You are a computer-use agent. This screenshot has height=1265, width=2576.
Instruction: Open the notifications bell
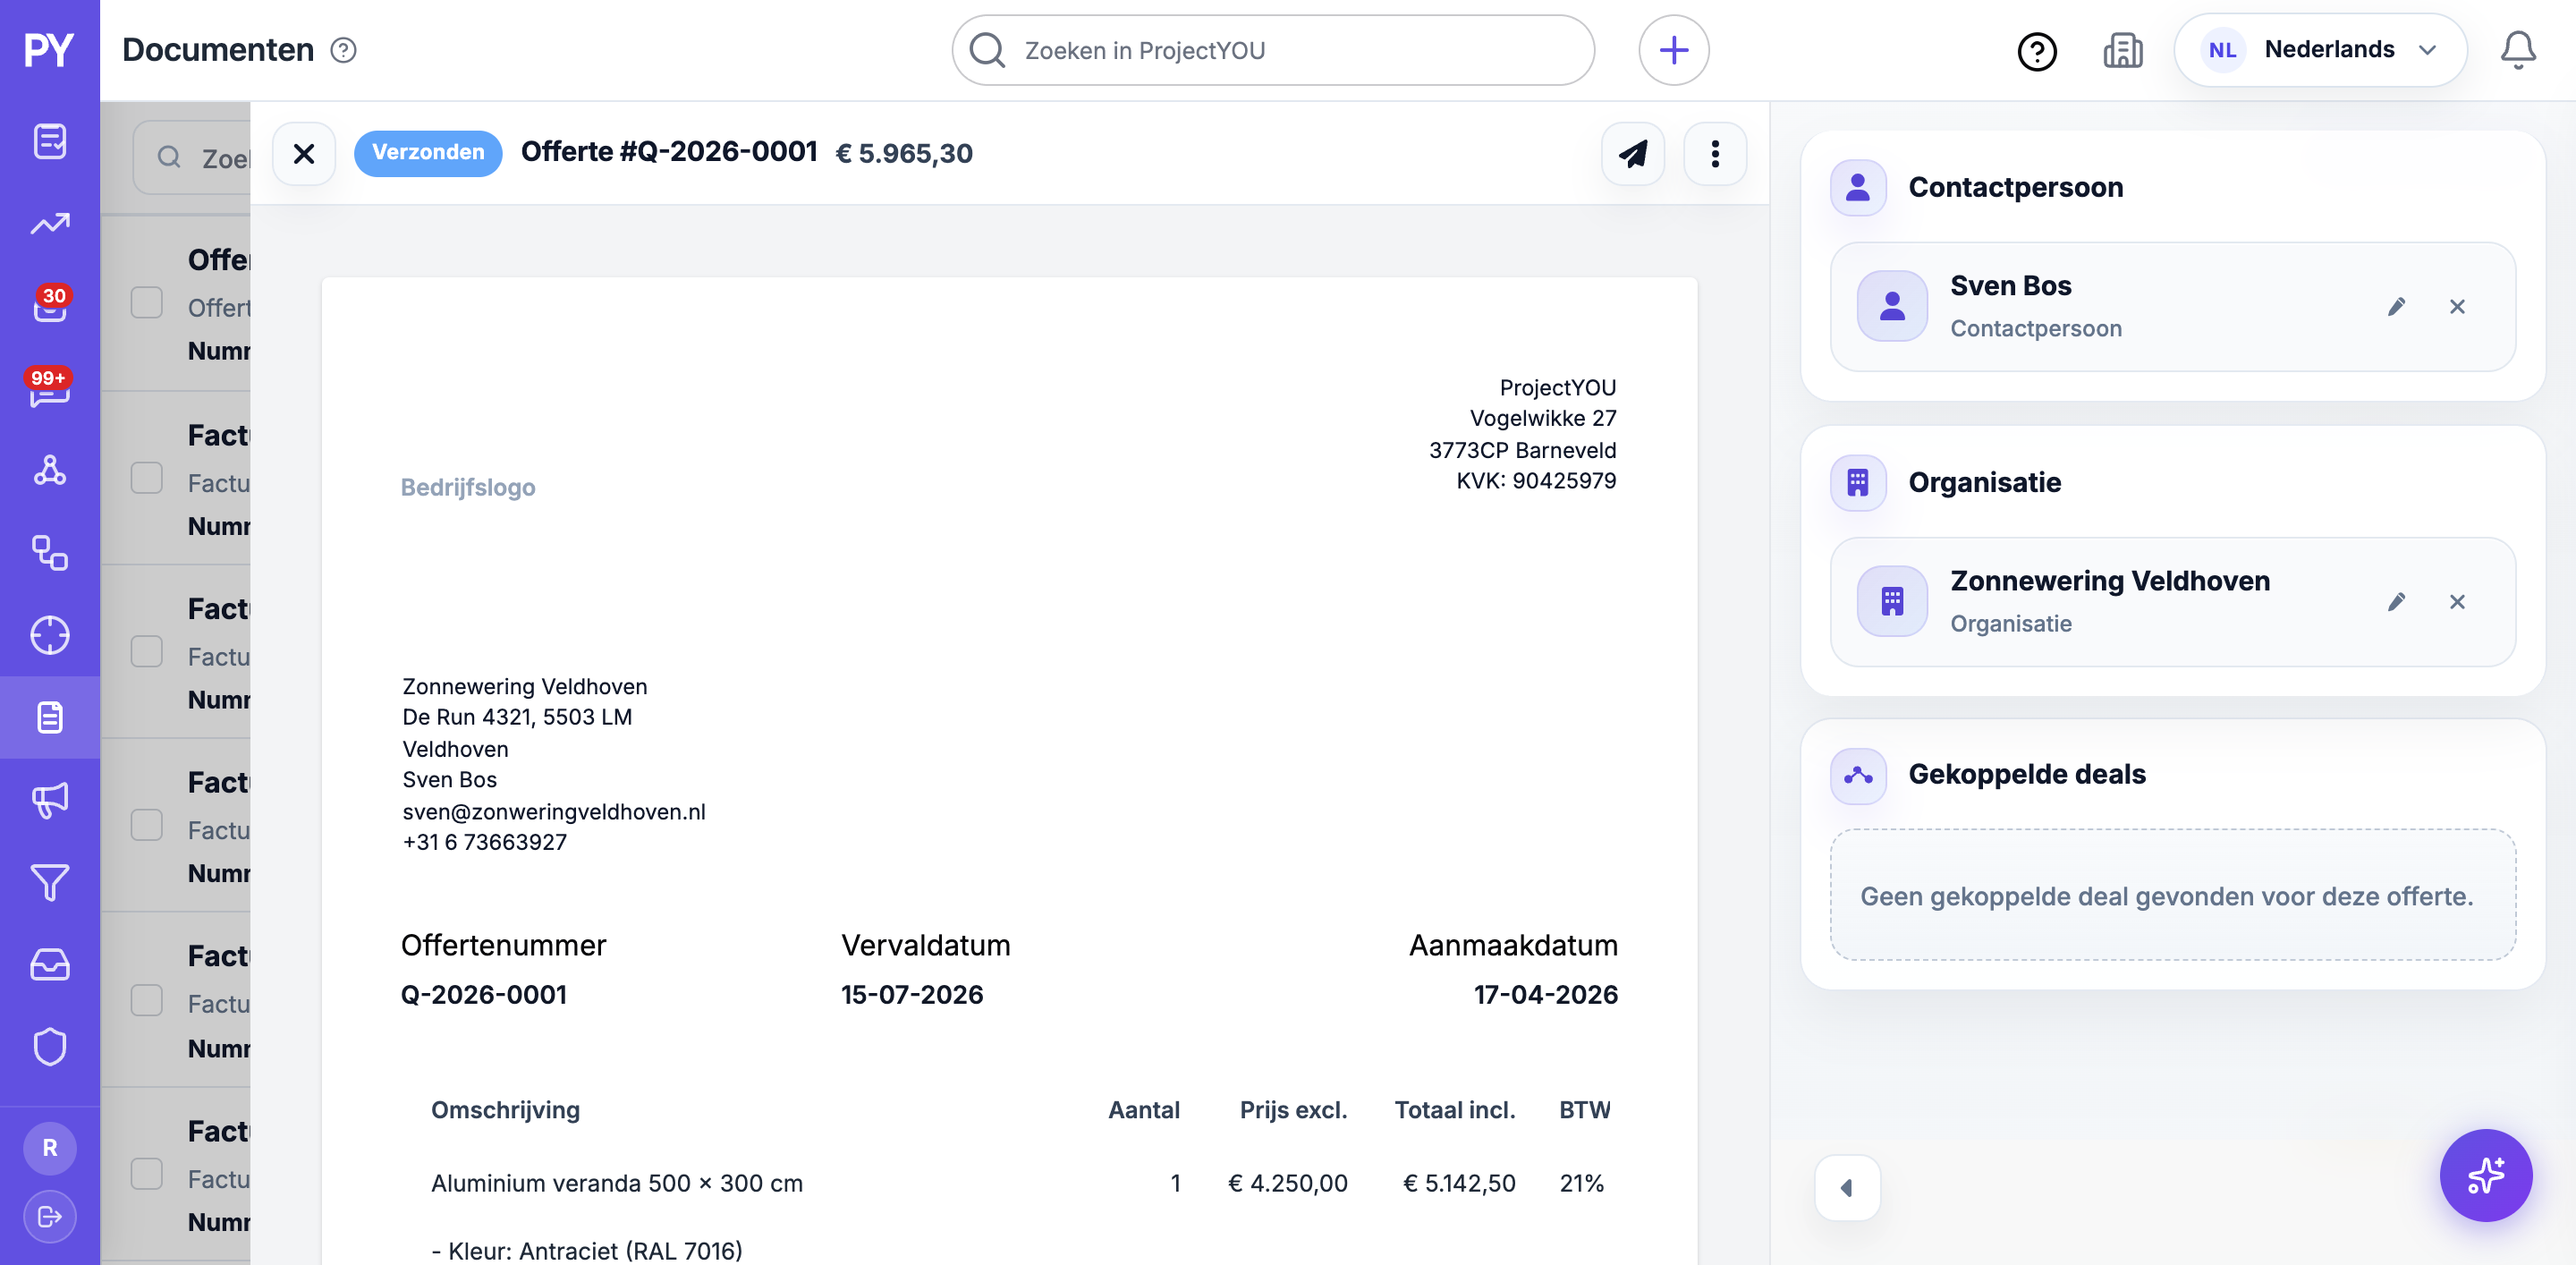click(x=2518, y=50)
